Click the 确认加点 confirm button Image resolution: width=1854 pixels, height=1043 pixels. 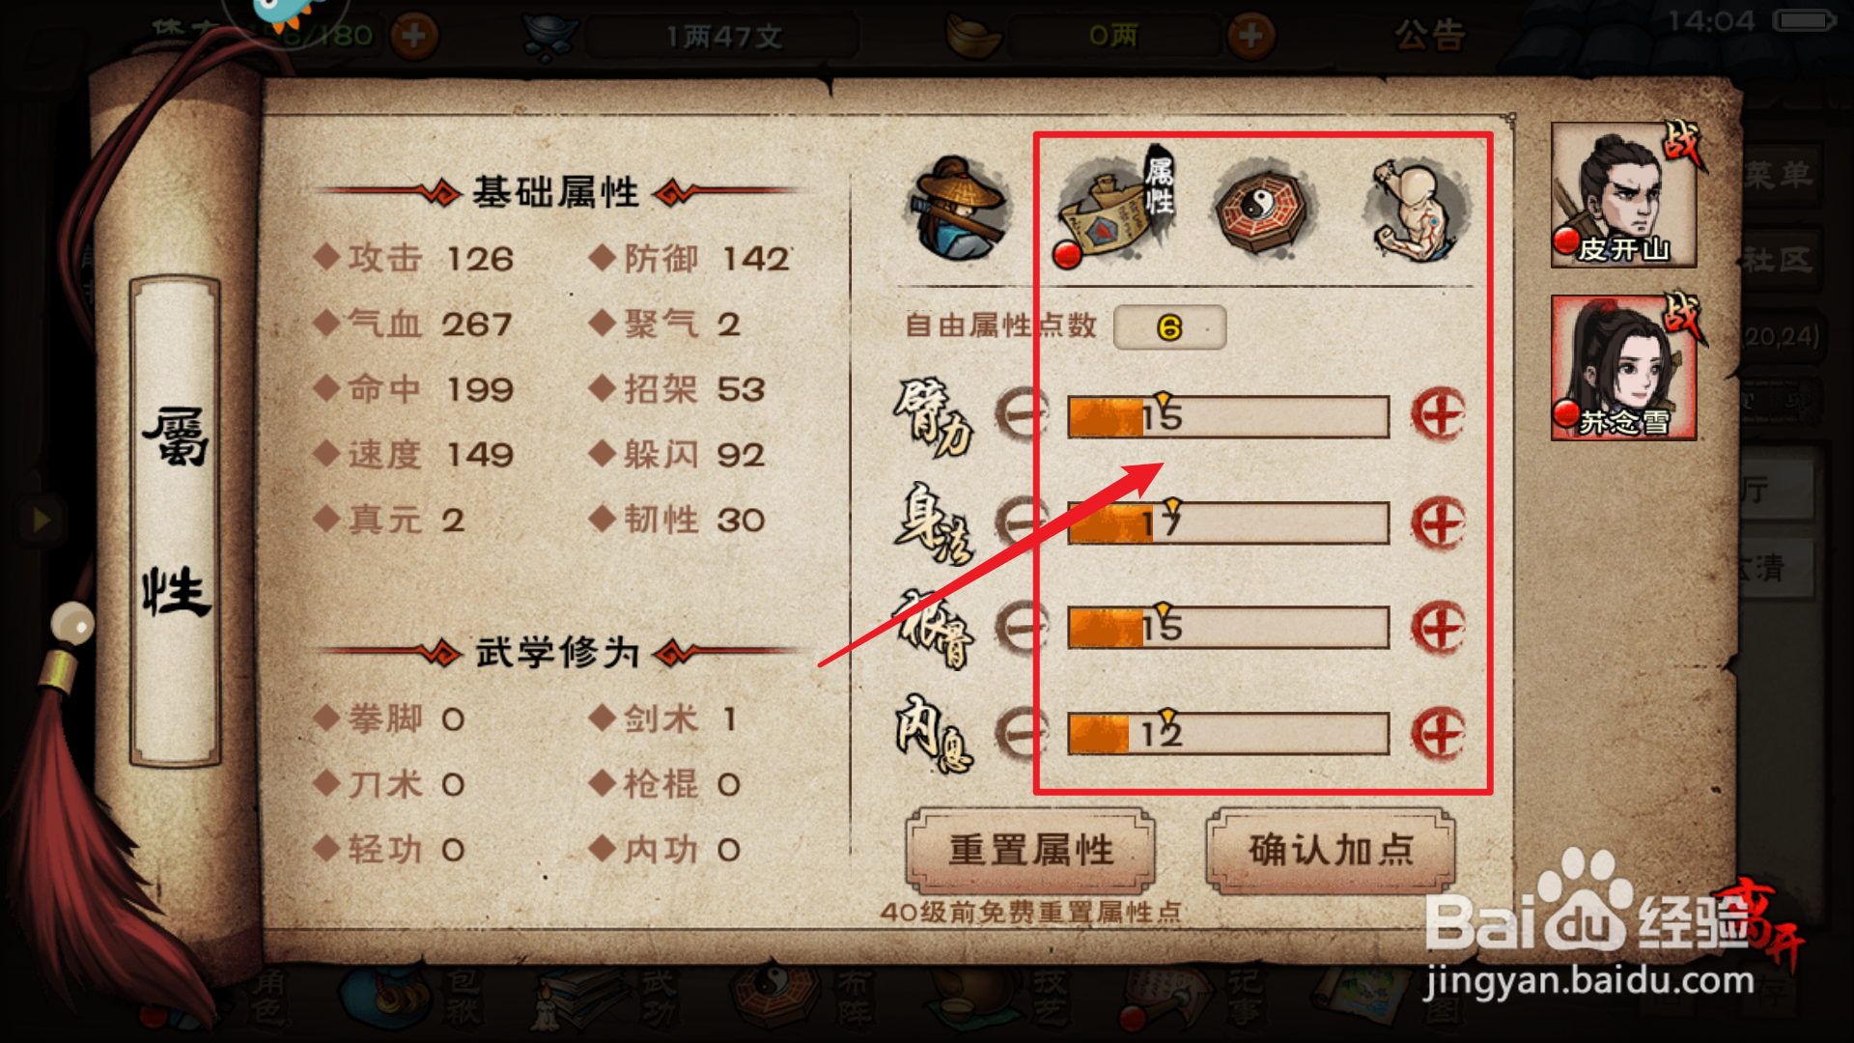click(1331, 850)
